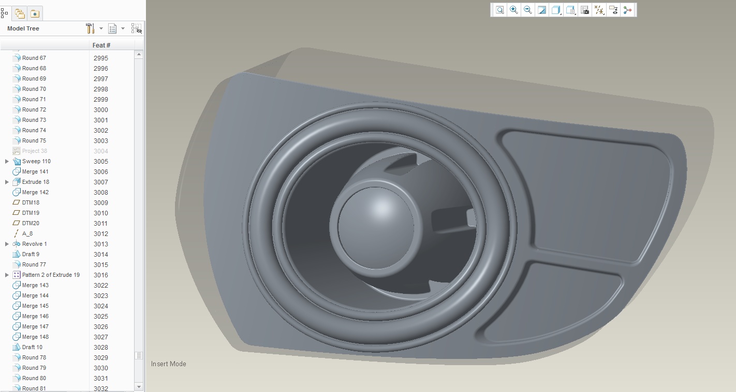Toggle the Annotation Display icon
Viewport: 736px width, 392px height.
click(613, 10)
